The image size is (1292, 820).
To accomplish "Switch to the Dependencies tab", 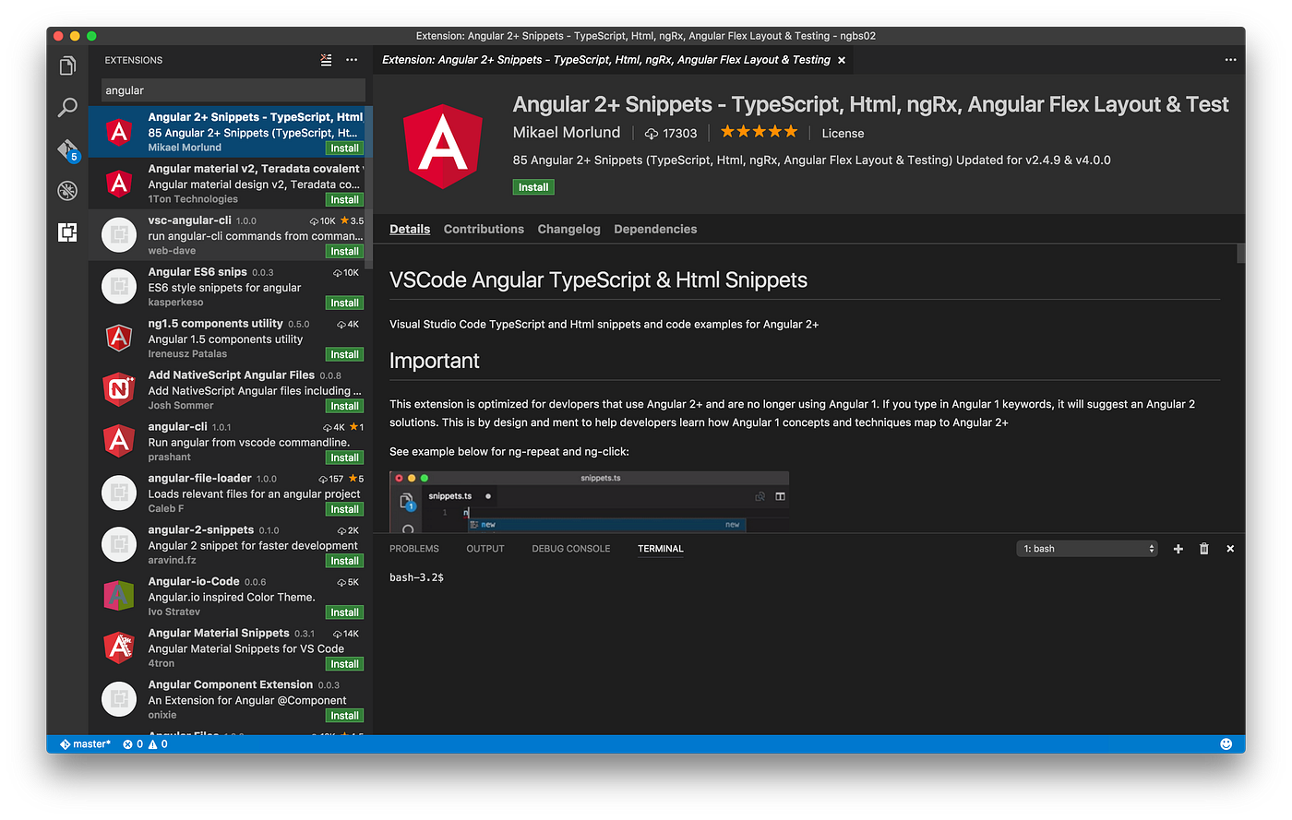I will coord(655,230).
